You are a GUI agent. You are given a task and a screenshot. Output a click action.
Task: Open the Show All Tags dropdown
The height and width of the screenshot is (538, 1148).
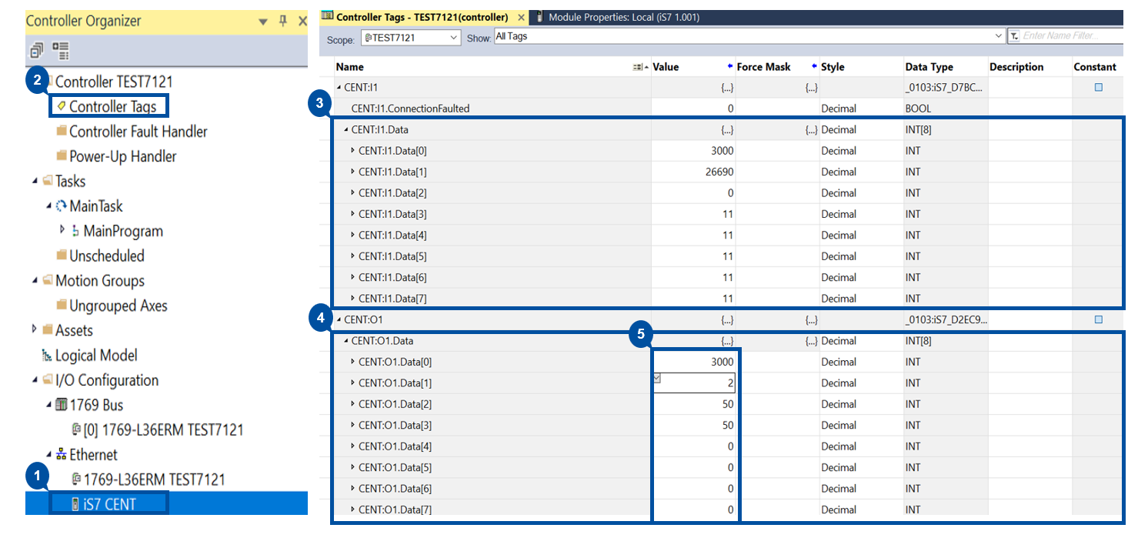point(999,36)
